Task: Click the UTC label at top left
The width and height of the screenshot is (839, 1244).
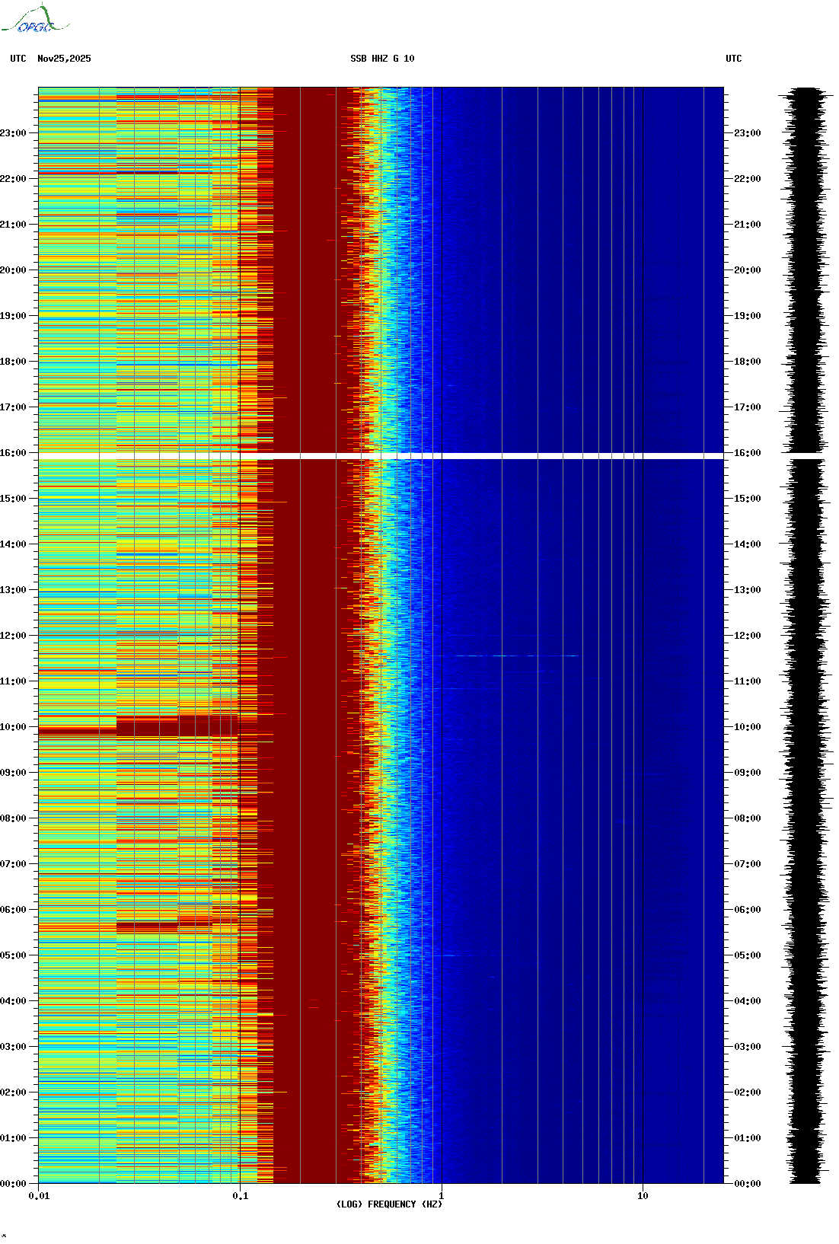Action: [18, 59]
